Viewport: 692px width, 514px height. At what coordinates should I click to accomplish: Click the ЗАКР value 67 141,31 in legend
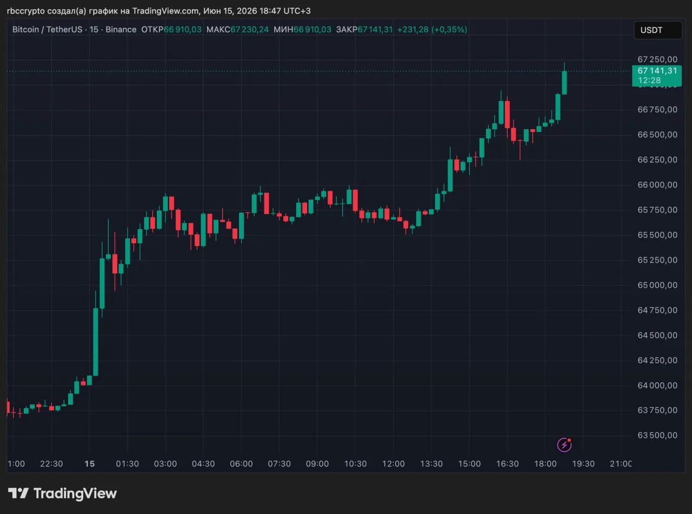375,29
